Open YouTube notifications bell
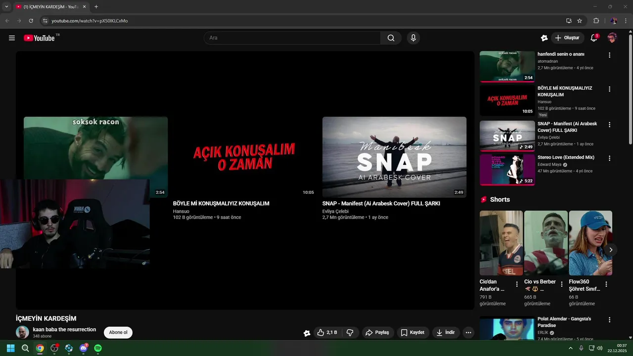Viewport: 633px width, 356px height. point(594,38)
